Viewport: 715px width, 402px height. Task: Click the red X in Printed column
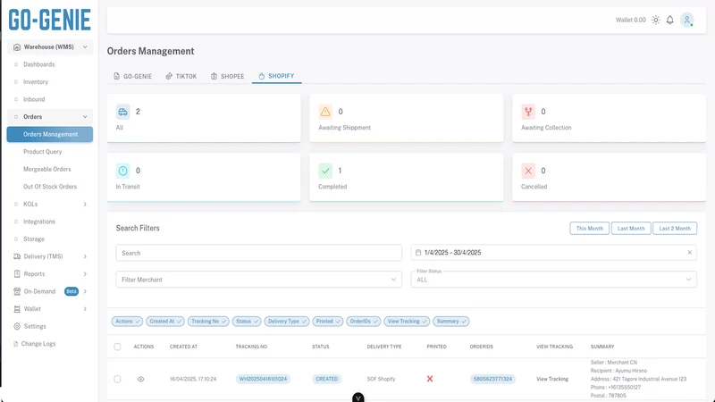(430, 379)
